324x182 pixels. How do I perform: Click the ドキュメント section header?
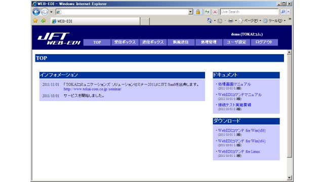coord(246,75)
